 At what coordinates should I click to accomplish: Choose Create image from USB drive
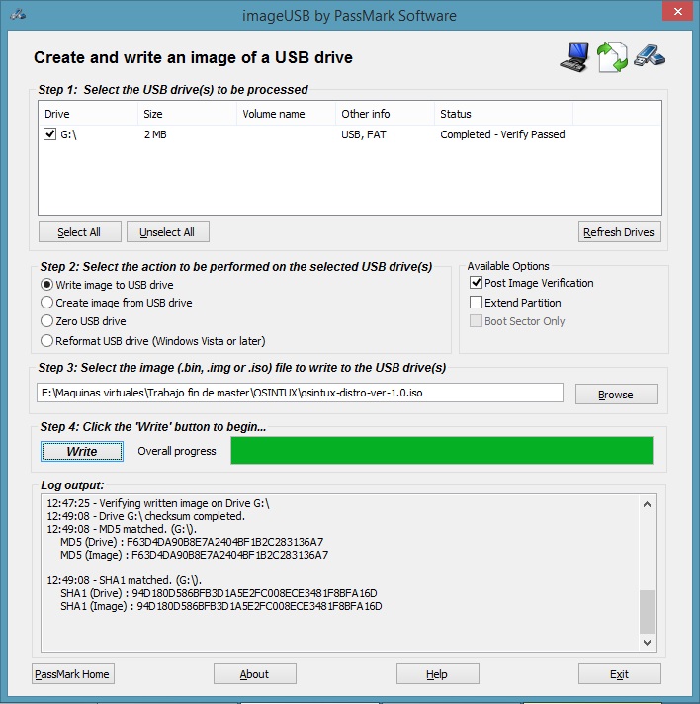tap(46, 303)
